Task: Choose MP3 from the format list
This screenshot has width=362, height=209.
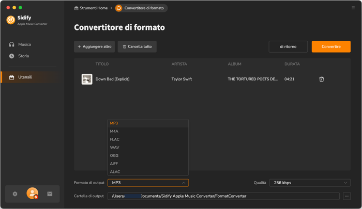Action: (148, 123)
